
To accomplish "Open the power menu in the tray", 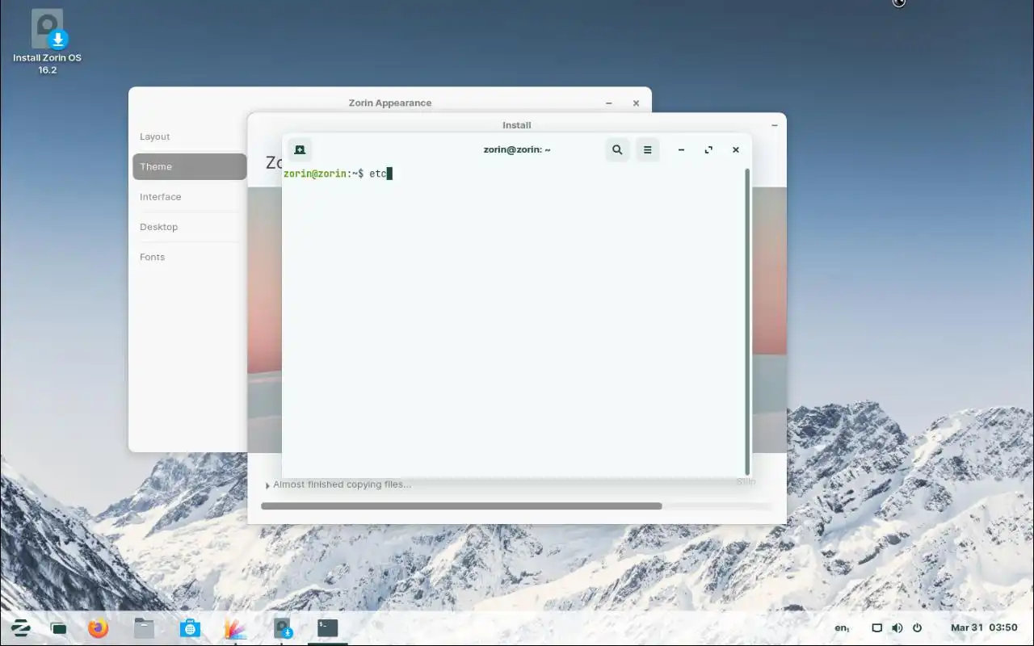I will pyautogui.click(x=917, y=627).
